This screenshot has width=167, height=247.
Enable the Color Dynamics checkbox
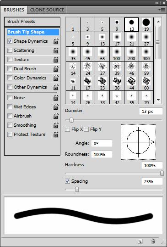click(x=10, y=78)
